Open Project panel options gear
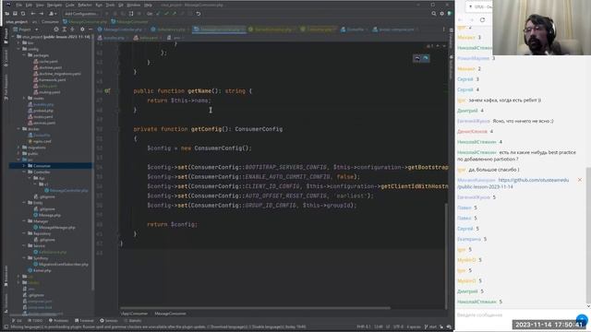The width and height of the screenshot is (591, 332). click(x=82, y=29)
